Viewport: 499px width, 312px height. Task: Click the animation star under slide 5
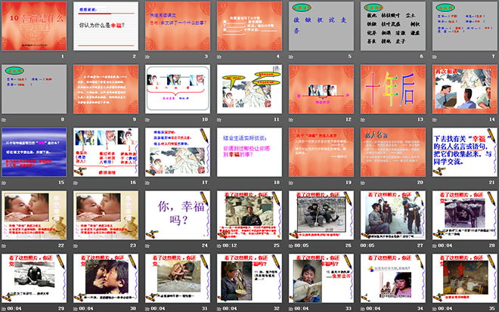point(291,57)
